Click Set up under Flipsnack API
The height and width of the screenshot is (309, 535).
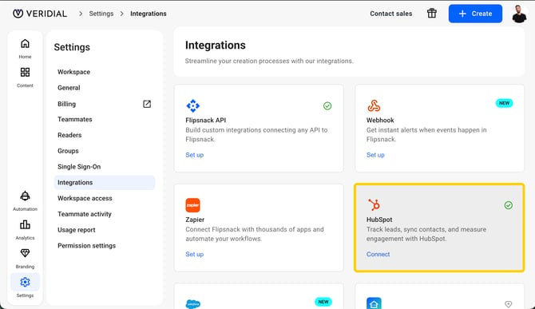(x=195, y=155)
